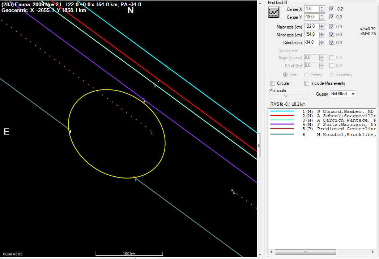Viewport: 379px width, 259px height.
Task: Click the Plot scale slider thumb
Action: 286,95
